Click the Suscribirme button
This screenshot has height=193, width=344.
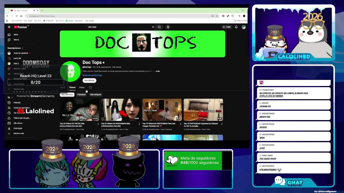[89, 80]
